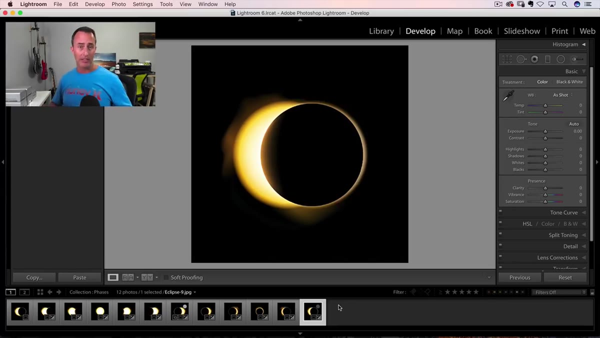The height and width of the screenshot is (338, 600).
Task: Switch to the Library module
Action: coord(381,31)
